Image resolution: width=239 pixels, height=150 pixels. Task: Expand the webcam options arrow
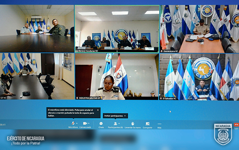tap(89, 124)
